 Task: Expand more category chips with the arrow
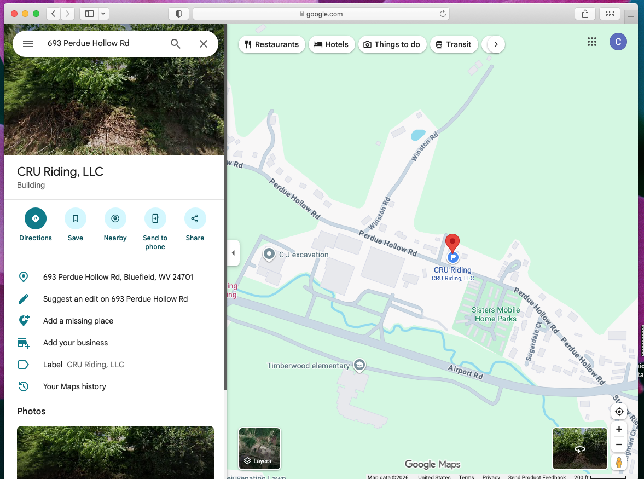(496, 44)
